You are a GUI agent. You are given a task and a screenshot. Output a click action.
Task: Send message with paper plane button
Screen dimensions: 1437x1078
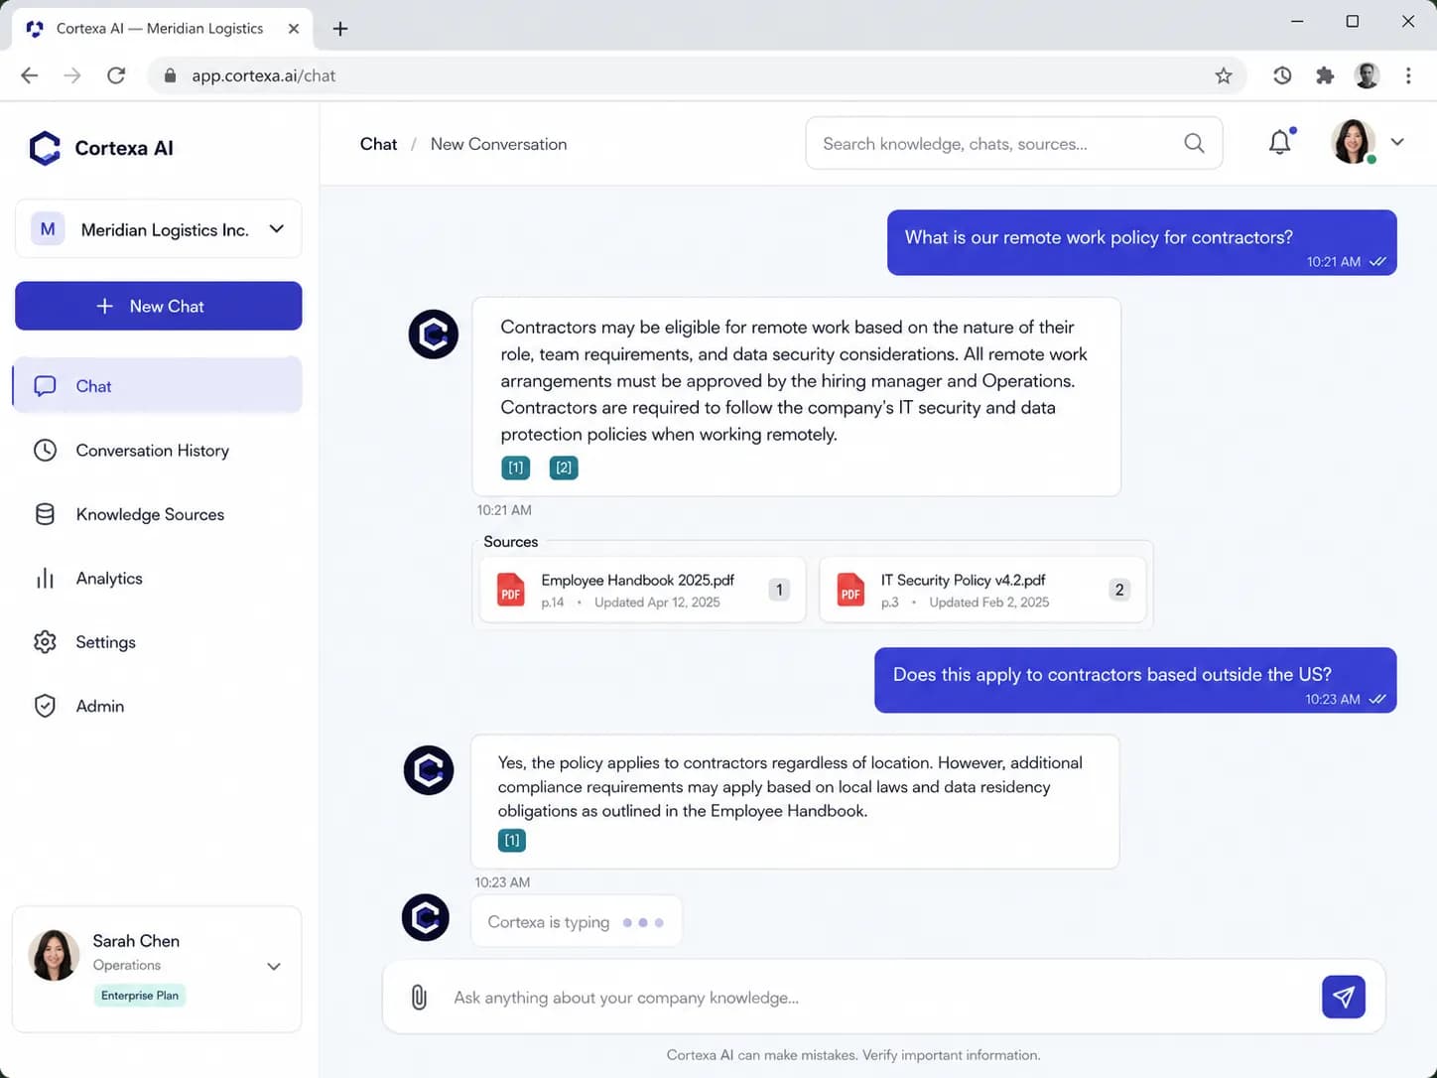[x=1343, y=997]
